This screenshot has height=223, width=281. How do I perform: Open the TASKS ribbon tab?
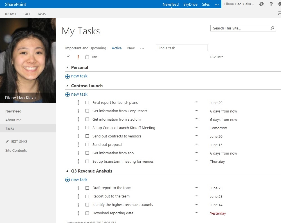41,14
